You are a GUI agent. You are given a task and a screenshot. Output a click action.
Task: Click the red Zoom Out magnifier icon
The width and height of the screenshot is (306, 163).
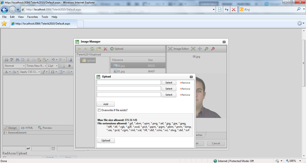pos(213,49)
